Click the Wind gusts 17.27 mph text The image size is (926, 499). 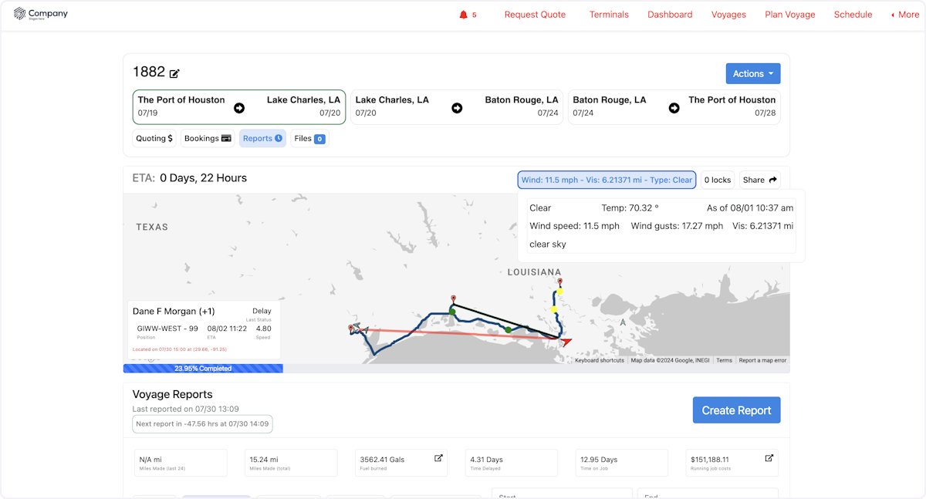point(677,226)
